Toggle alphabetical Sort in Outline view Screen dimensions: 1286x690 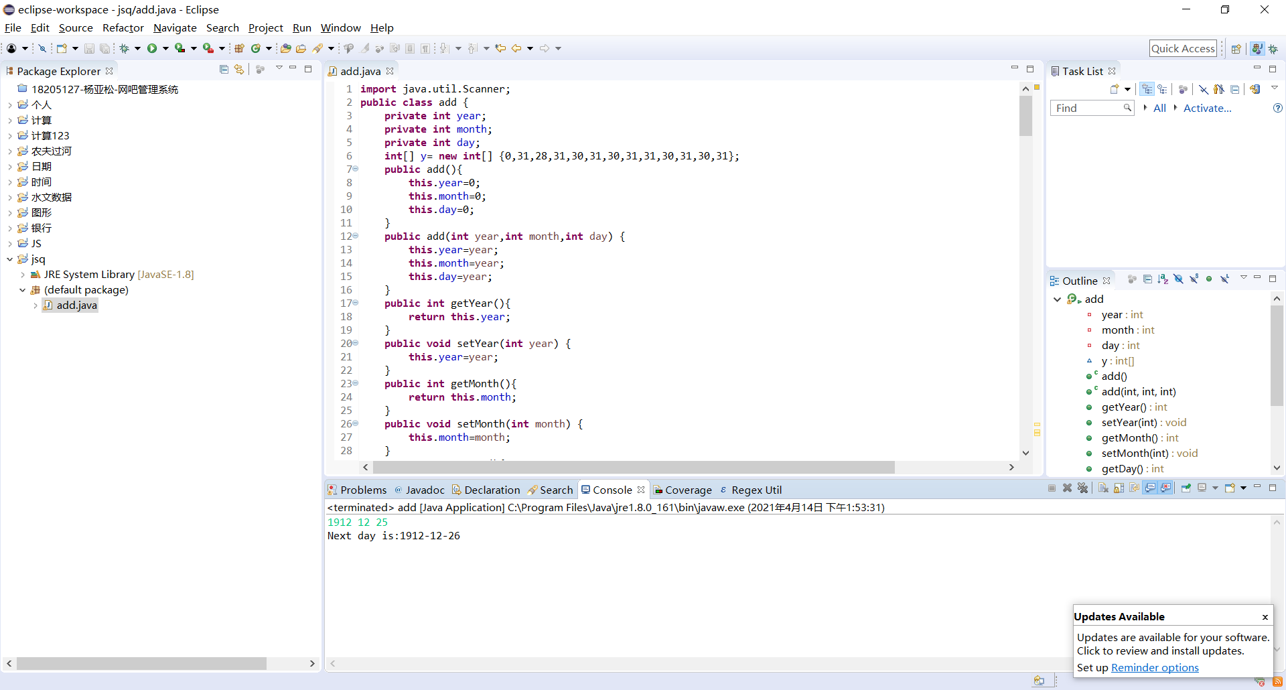1163,279
